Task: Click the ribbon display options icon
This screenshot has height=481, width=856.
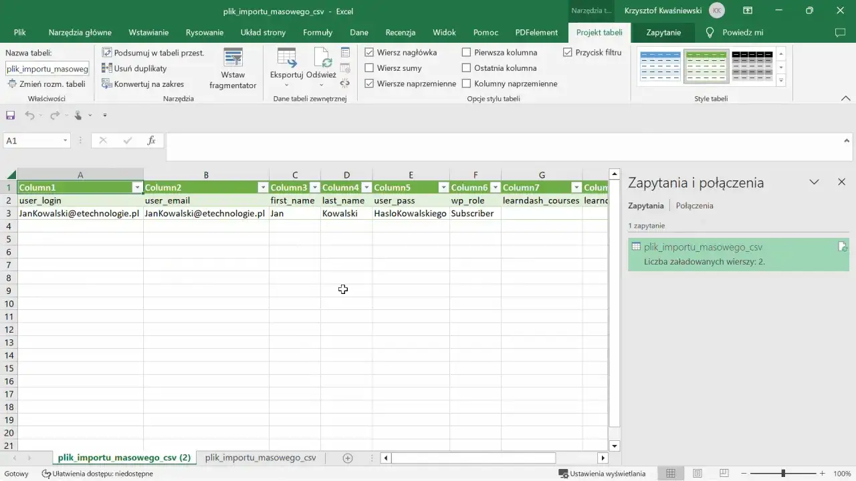Action: (x=748, y=11)
